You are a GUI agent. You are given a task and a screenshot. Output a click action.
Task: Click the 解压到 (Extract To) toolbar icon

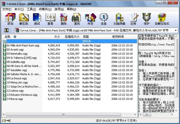[24, 17]
